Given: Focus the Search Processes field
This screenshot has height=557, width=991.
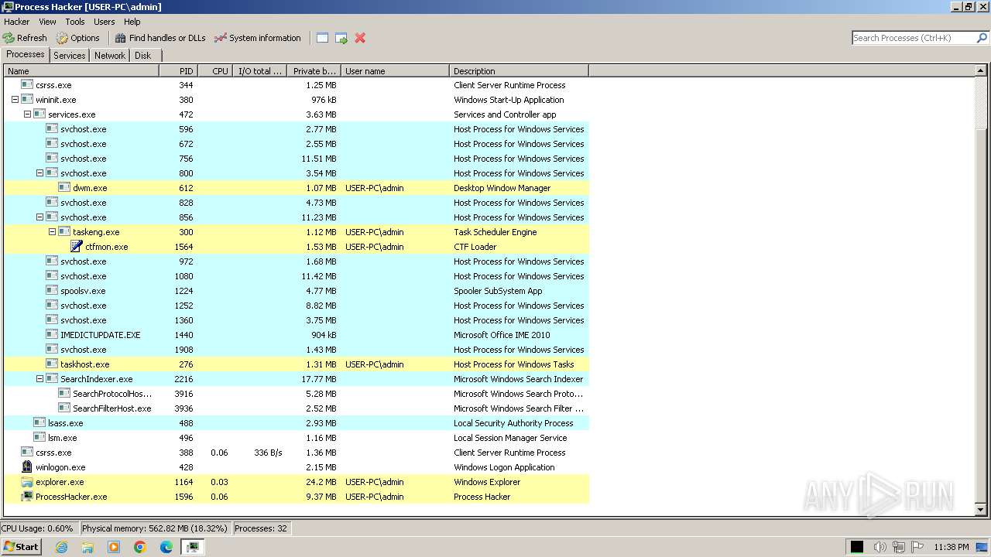Looking at the screenshot, I should point(913,37).
